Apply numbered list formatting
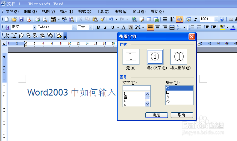237x141 pixels. point(192,27)
